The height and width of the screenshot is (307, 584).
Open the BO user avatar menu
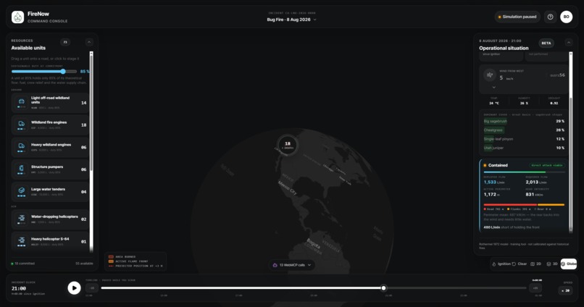[566, 17]
